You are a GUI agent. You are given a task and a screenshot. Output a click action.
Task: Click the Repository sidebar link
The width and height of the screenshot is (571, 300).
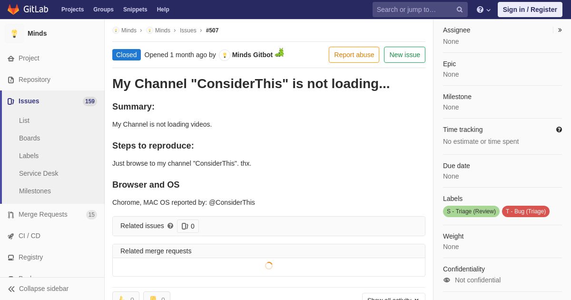pos(34,80)
